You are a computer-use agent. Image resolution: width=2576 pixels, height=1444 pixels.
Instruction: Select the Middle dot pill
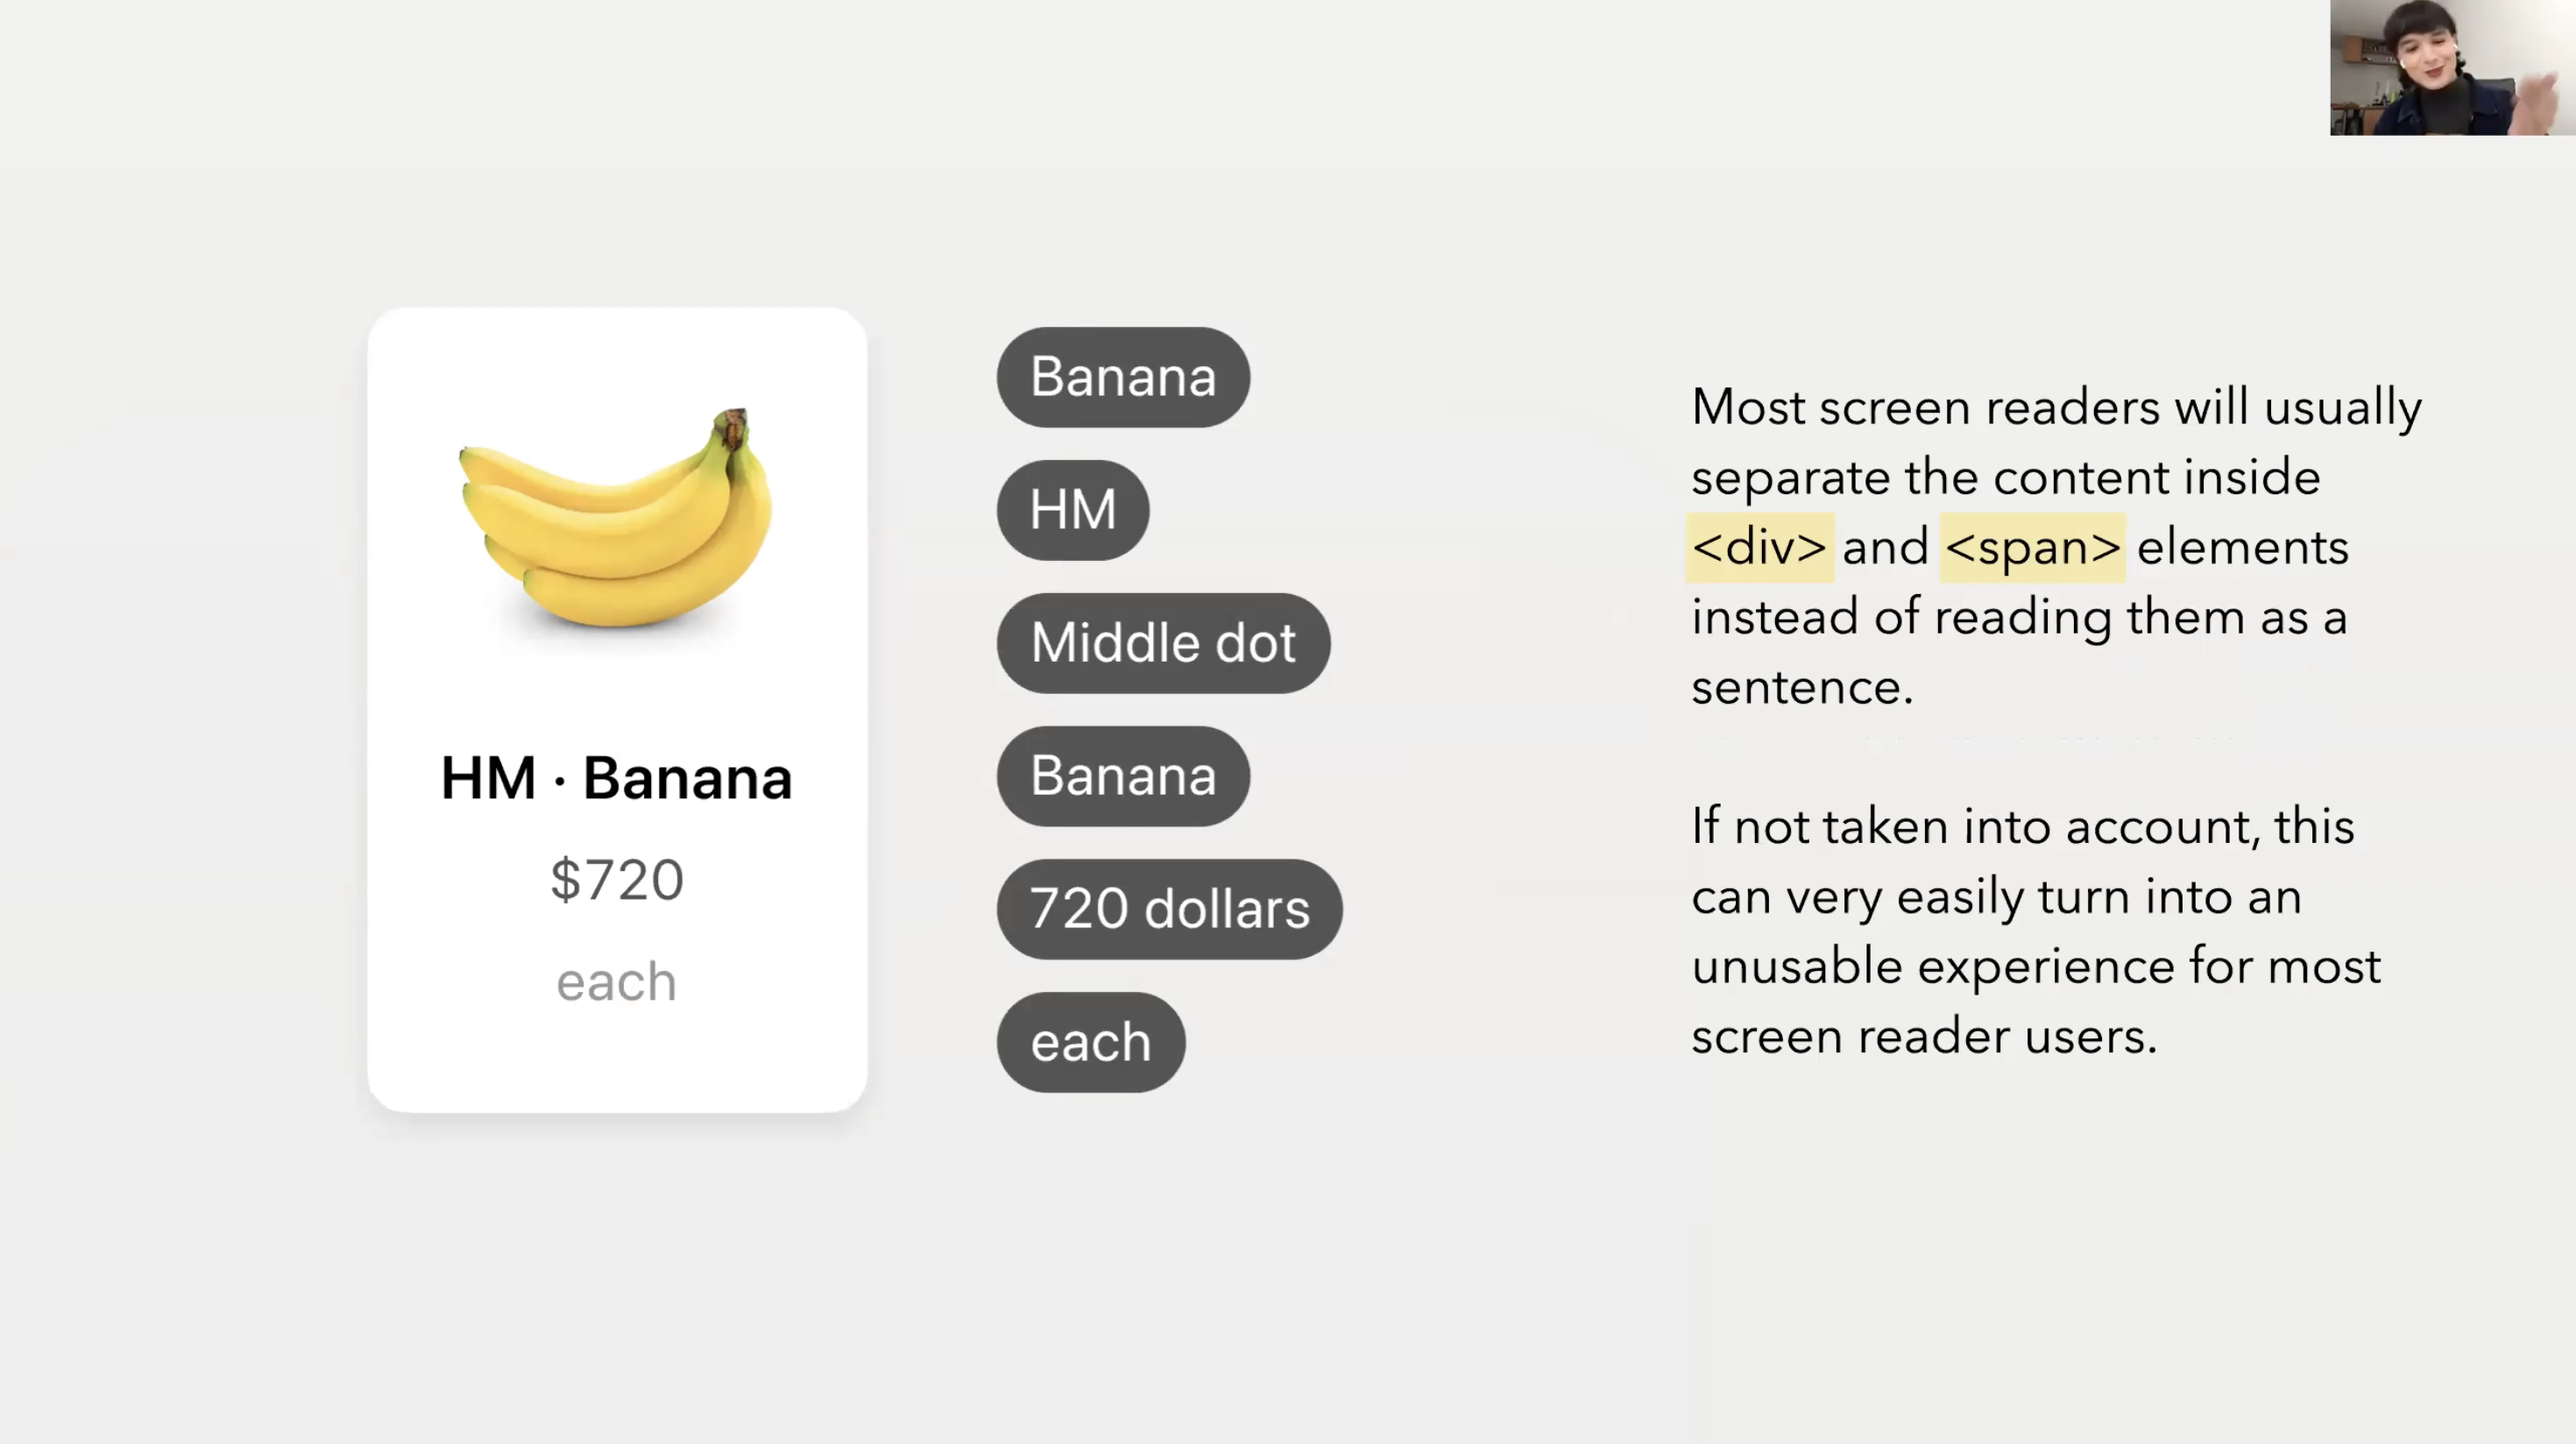click(1163, 643)
